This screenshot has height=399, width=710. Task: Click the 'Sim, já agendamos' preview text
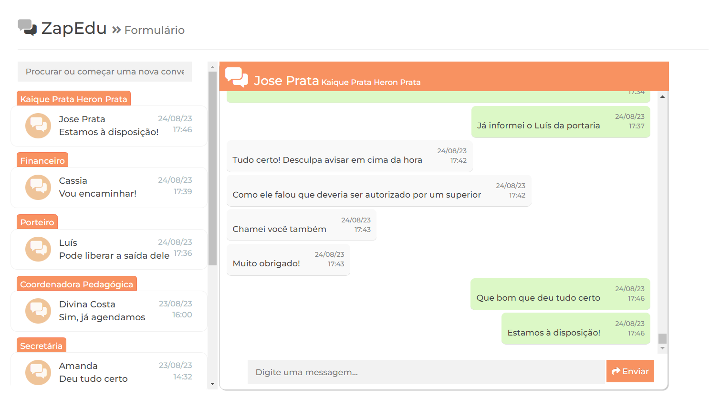102,317
